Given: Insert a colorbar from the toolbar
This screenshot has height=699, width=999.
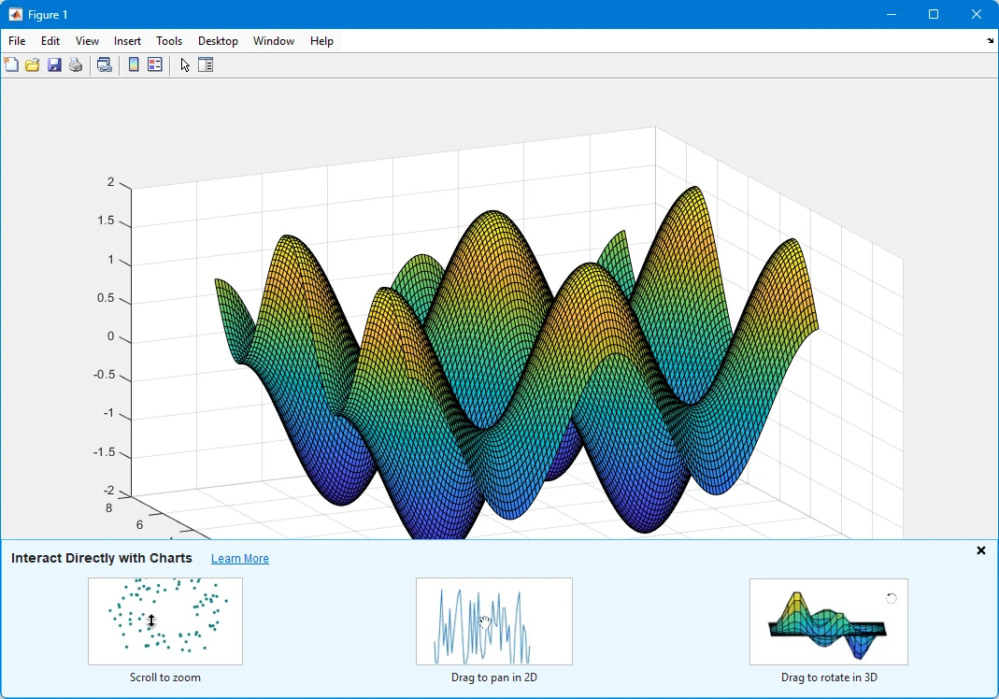Looking at the screenshot, I should [134, 64].
